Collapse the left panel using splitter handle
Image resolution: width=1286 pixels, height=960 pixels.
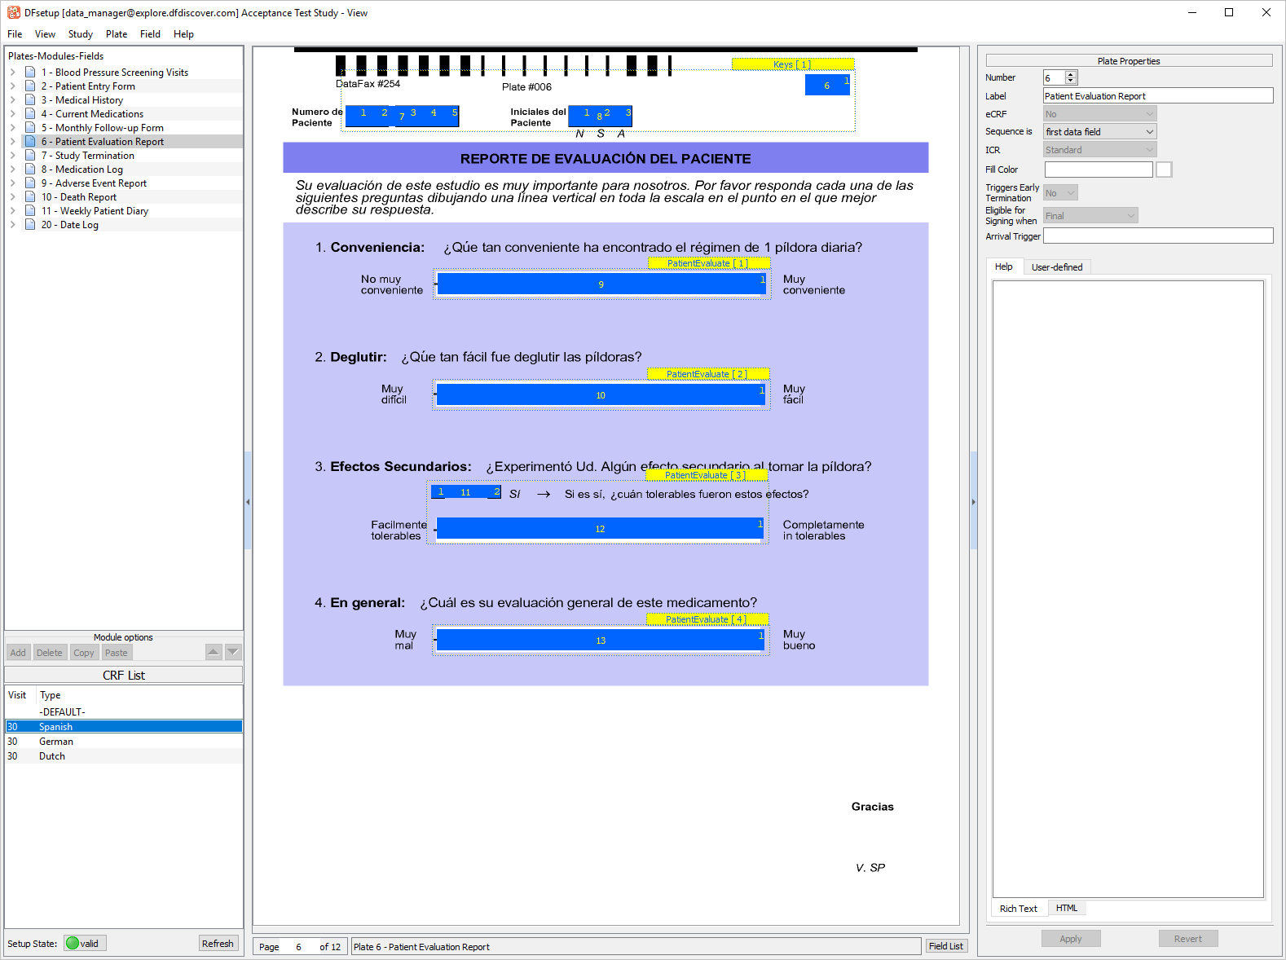(x=248, y=502)
